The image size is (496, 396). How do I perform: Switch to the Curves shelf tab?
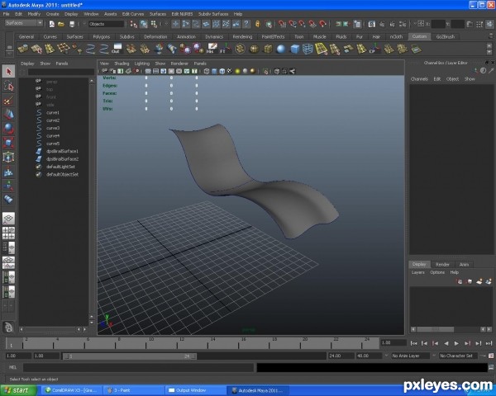(50, 36)
